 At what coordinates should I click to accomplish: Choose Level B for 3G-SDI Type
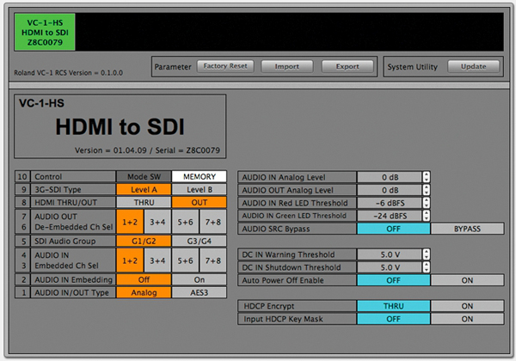coord(200,189)
